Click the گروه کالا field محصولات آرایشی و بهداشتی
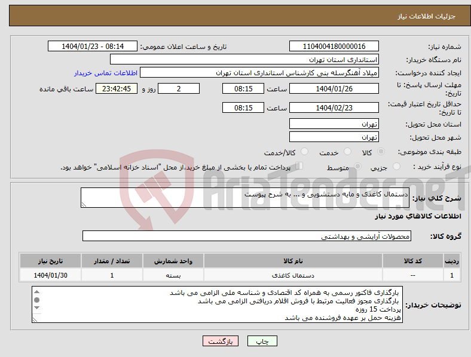 pos(247,236)
